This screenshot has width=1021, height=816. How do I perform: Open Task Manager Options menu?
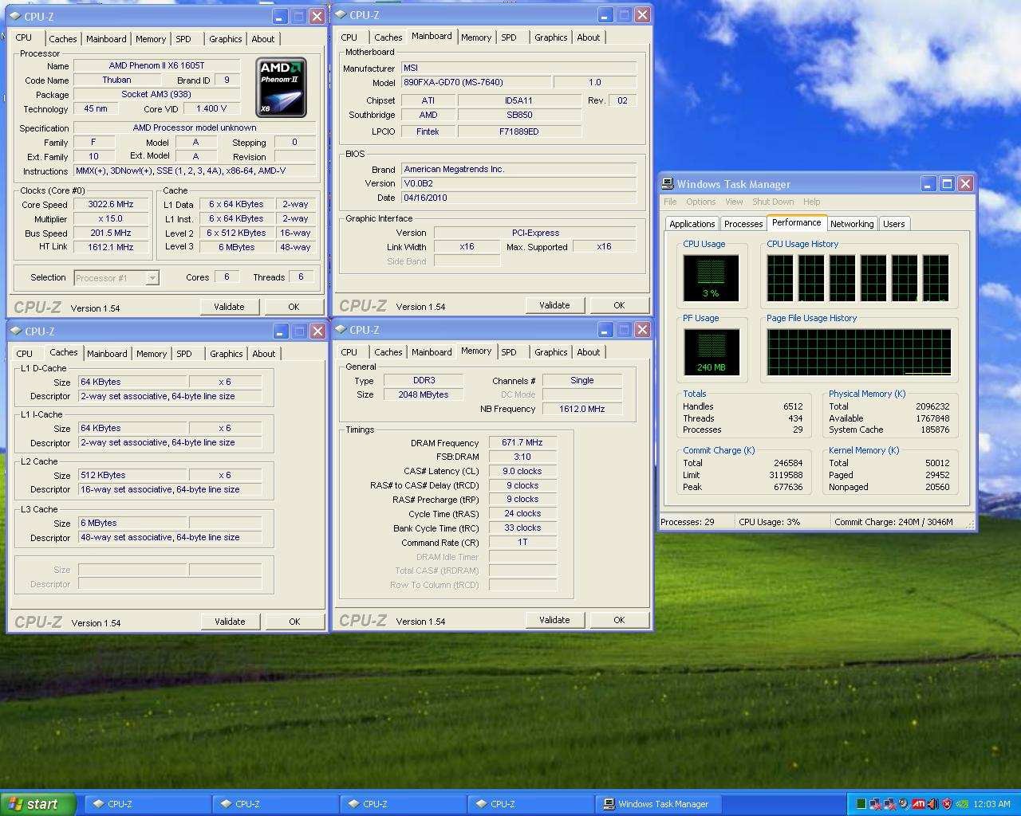701,202
